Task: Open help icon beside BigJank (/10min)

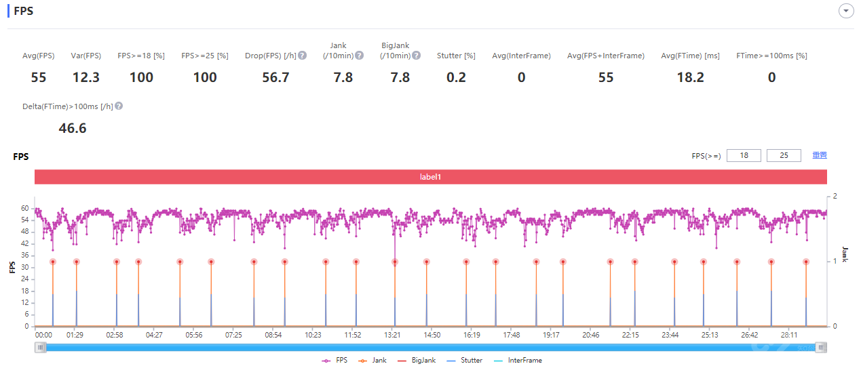Action: click(417, 56)
